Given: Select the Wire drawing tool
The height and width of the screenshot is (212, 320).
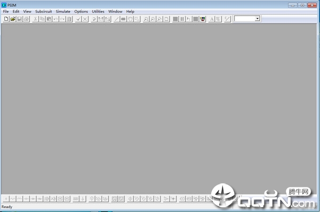Looking at the screenshot, I should point(116,19).
